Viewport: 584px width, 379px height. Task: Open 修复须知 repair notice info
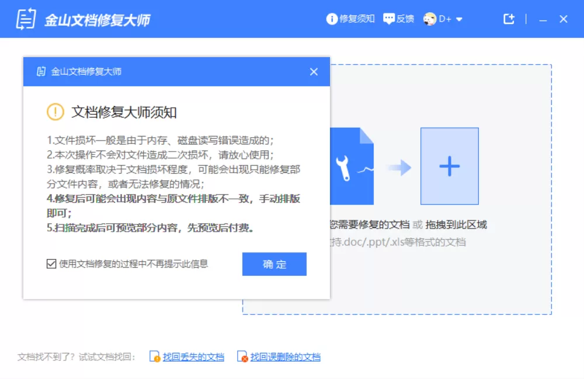[x=350, y=19]
